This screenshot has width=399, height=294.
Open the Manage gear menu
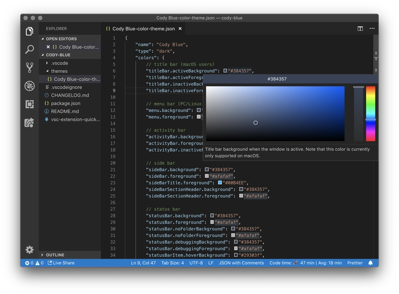(x=29, y=250)
